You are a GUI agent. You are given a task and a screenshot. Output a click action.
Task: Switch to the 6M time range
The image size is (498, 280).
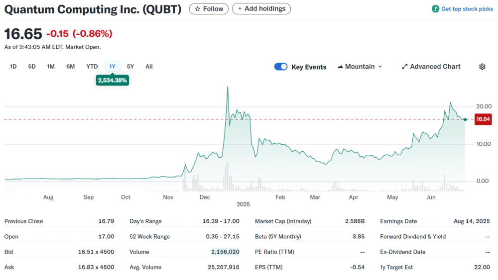[71, 67]
